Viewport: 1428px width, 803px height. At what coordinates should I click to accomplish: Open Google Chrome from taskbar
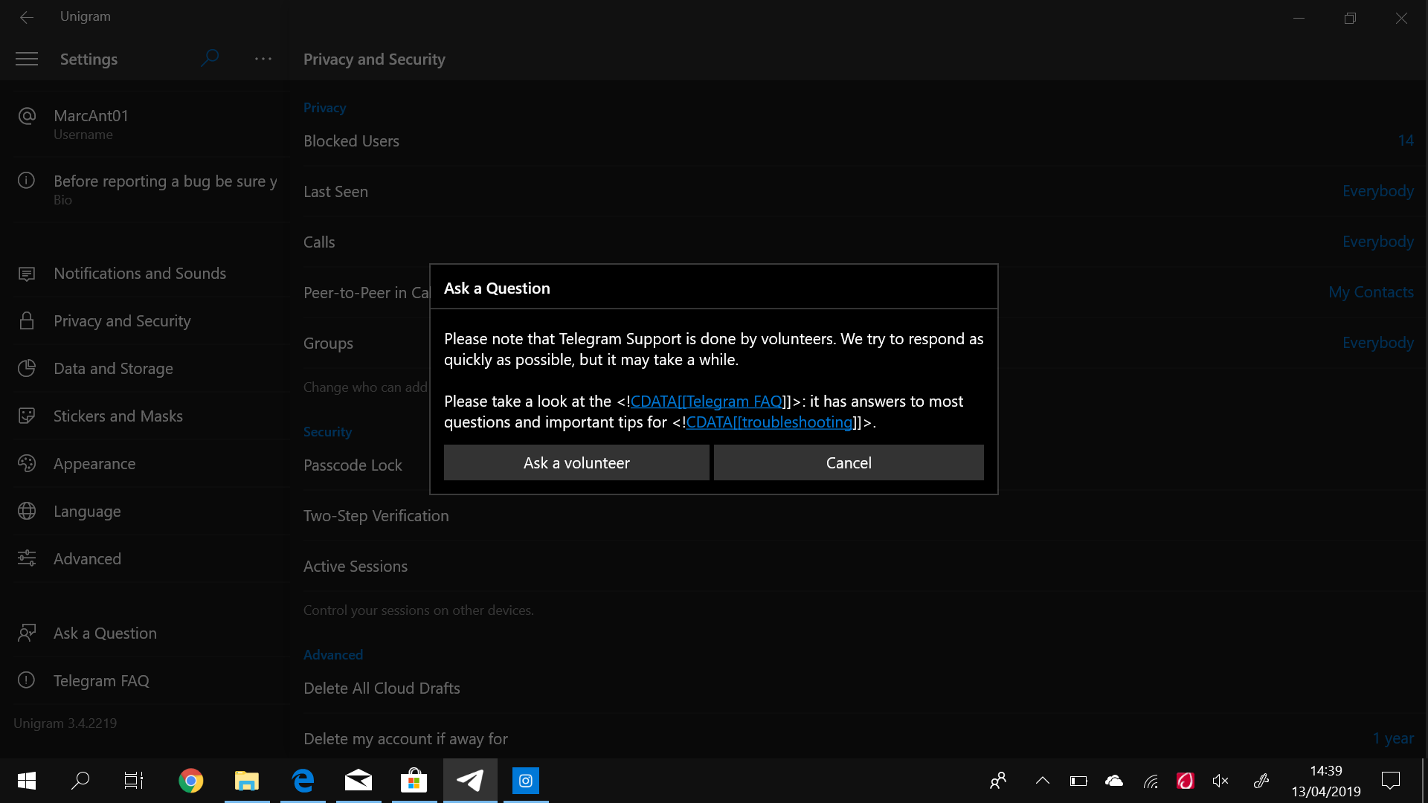point(191,781)
